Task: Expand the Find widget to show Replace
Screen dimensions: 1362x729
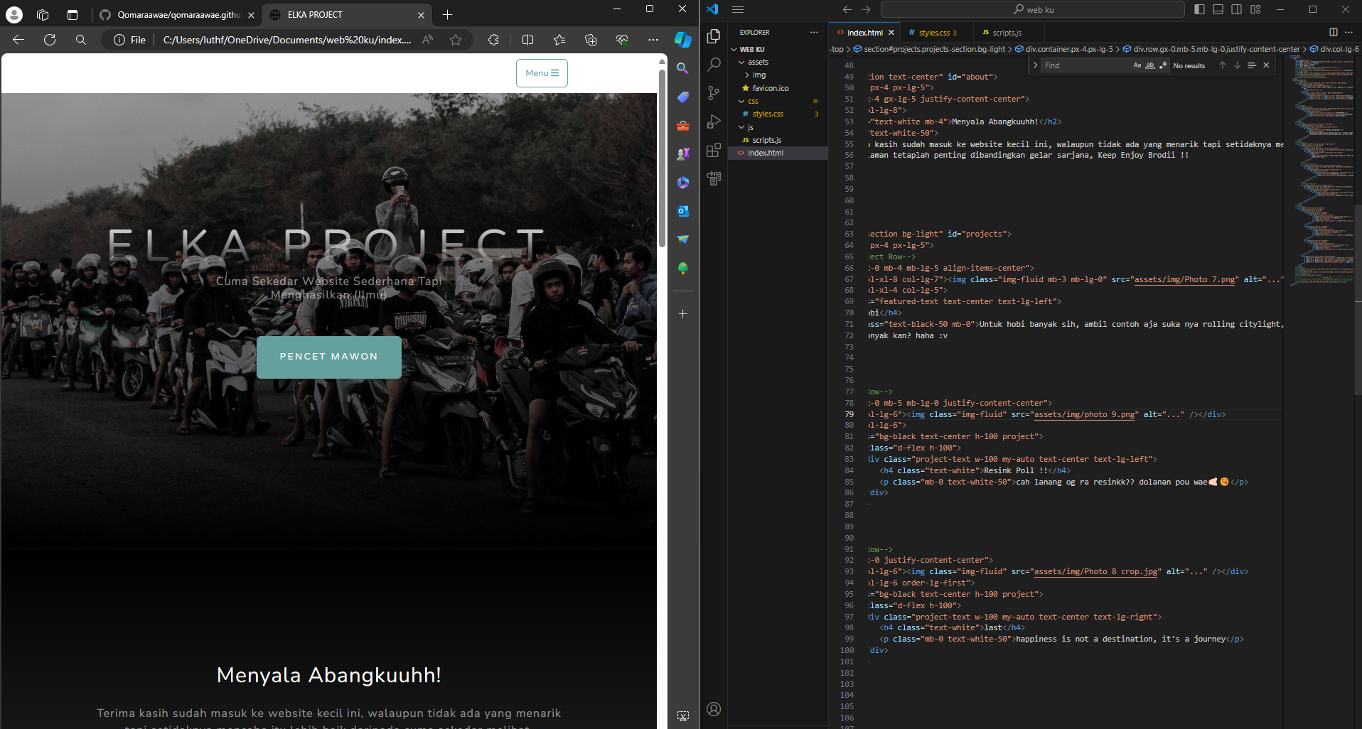Action: click(1036, 65)
